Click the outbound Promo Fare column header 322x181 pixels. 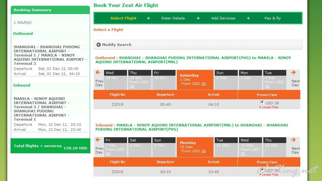pyautogui.click(x=267, y=95)
